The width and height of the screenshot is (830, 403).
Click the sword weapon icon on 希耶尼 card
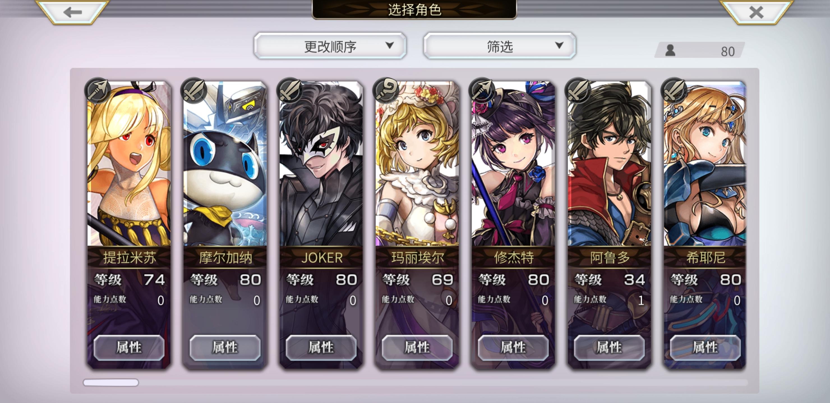674,90
